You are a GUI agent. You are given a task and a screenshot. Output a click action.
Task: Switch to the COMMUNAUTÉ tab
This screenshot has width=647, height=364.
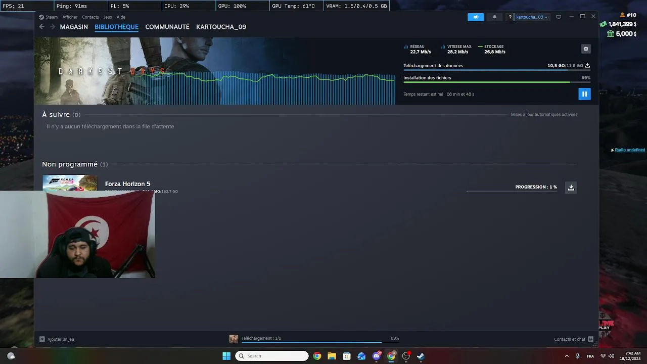[x=167, y=27]
